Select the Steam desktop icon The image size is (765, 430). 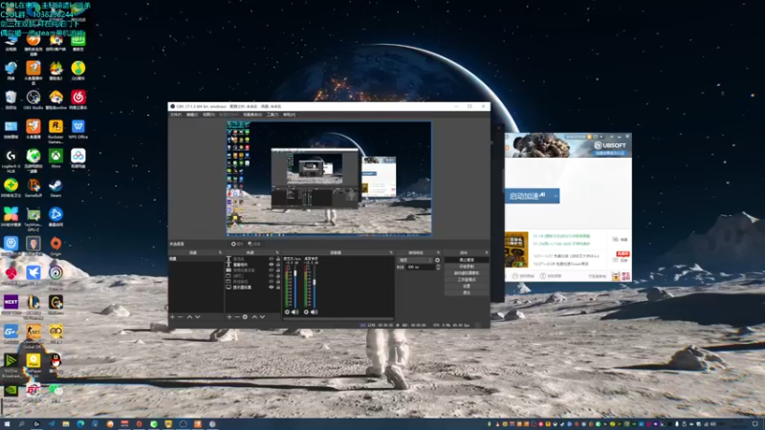pyautogui.click(x=55, y=187)
